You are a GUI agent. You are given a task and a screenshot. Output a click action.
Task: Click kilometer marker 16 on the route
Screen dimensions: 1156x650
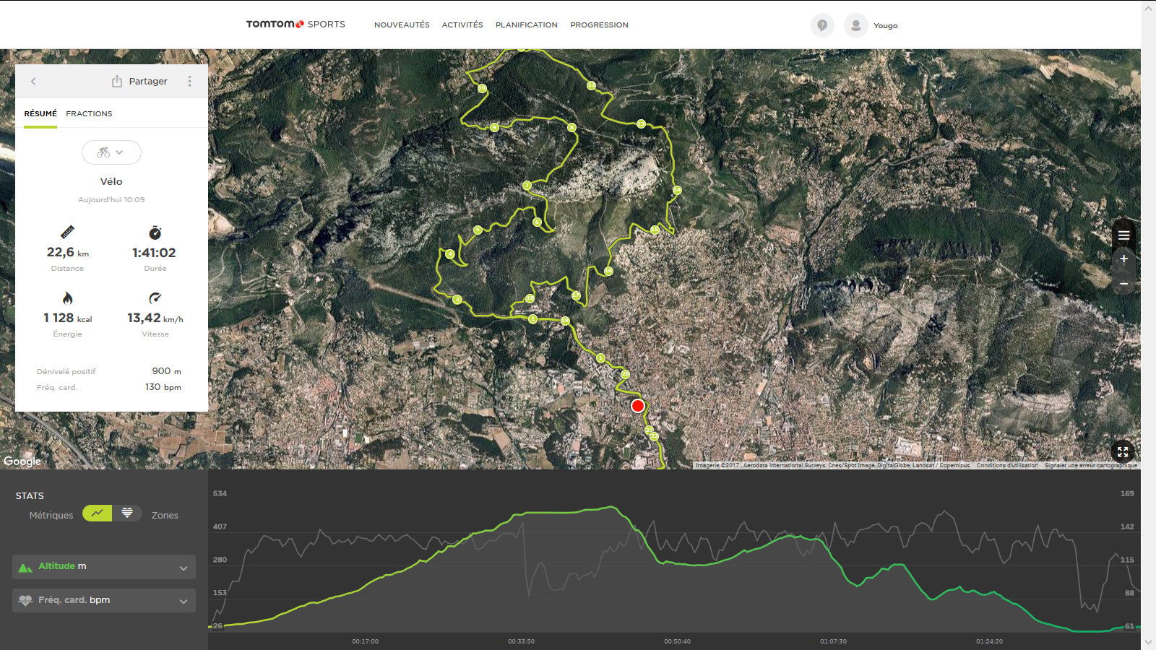pos(608,271)
